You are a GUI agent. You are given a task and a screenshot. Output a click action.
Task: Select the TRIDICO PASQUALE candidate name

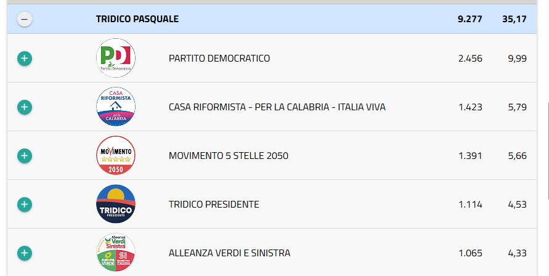click(137, 19)
